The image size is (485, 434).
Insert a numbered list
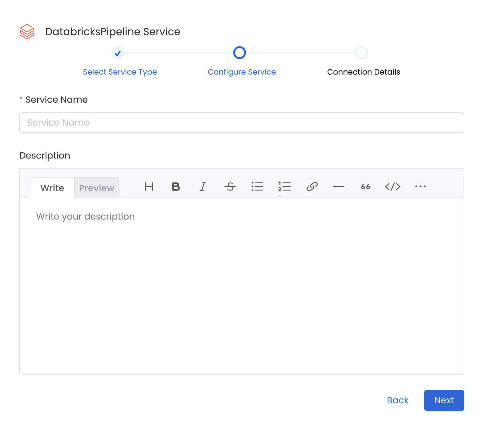click(x=284, y=187)
